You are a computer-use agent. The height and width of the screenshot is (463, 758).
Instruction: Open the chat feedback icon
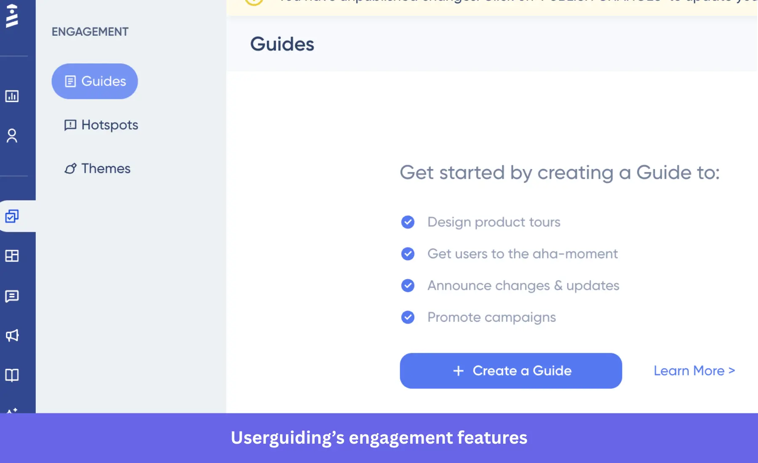[x=13, y=296]
